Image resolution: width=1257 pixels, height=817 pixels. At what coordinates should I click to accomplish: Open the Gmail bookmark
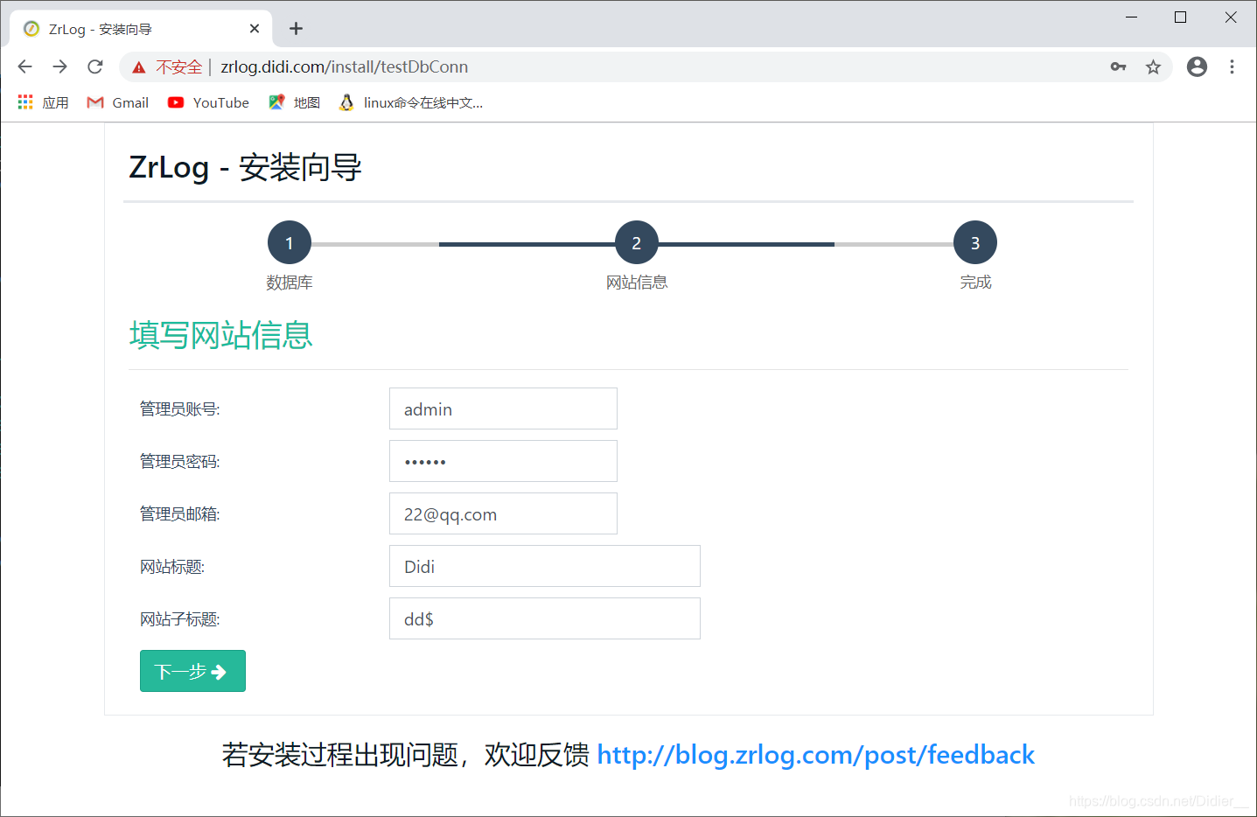click(118, 102)
